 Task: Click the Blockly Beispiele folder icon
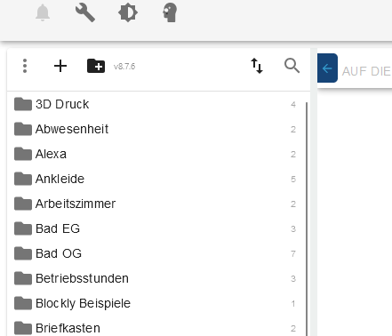[x=23, y=303]
